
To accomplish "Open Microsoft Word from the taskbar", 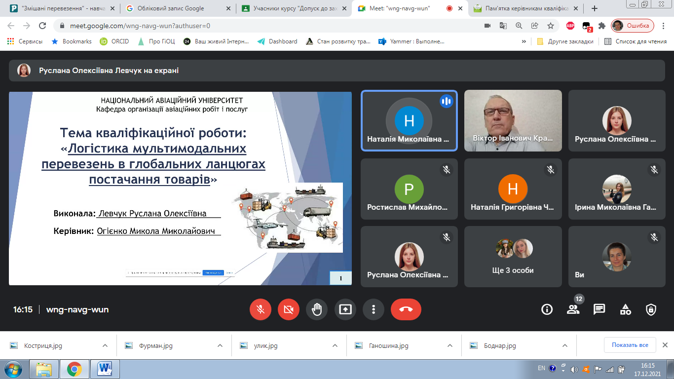I will (105, 369).
